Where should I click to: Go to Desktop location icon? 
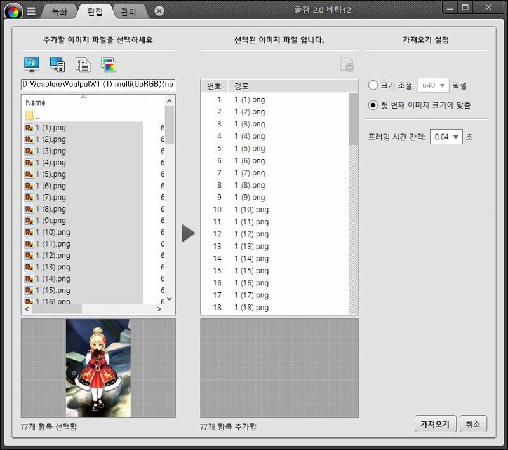pyautogui.click(x=32, y=65)
